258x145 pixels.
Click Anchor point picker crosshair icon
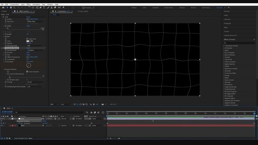coord(28,19)
